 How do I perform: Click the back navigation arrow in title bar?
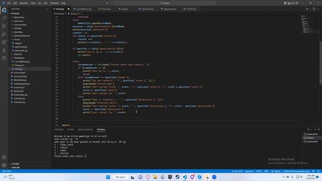[107, 3]
